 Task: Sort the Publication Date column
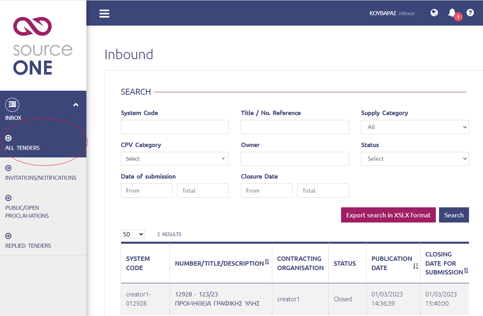(415, 266)
